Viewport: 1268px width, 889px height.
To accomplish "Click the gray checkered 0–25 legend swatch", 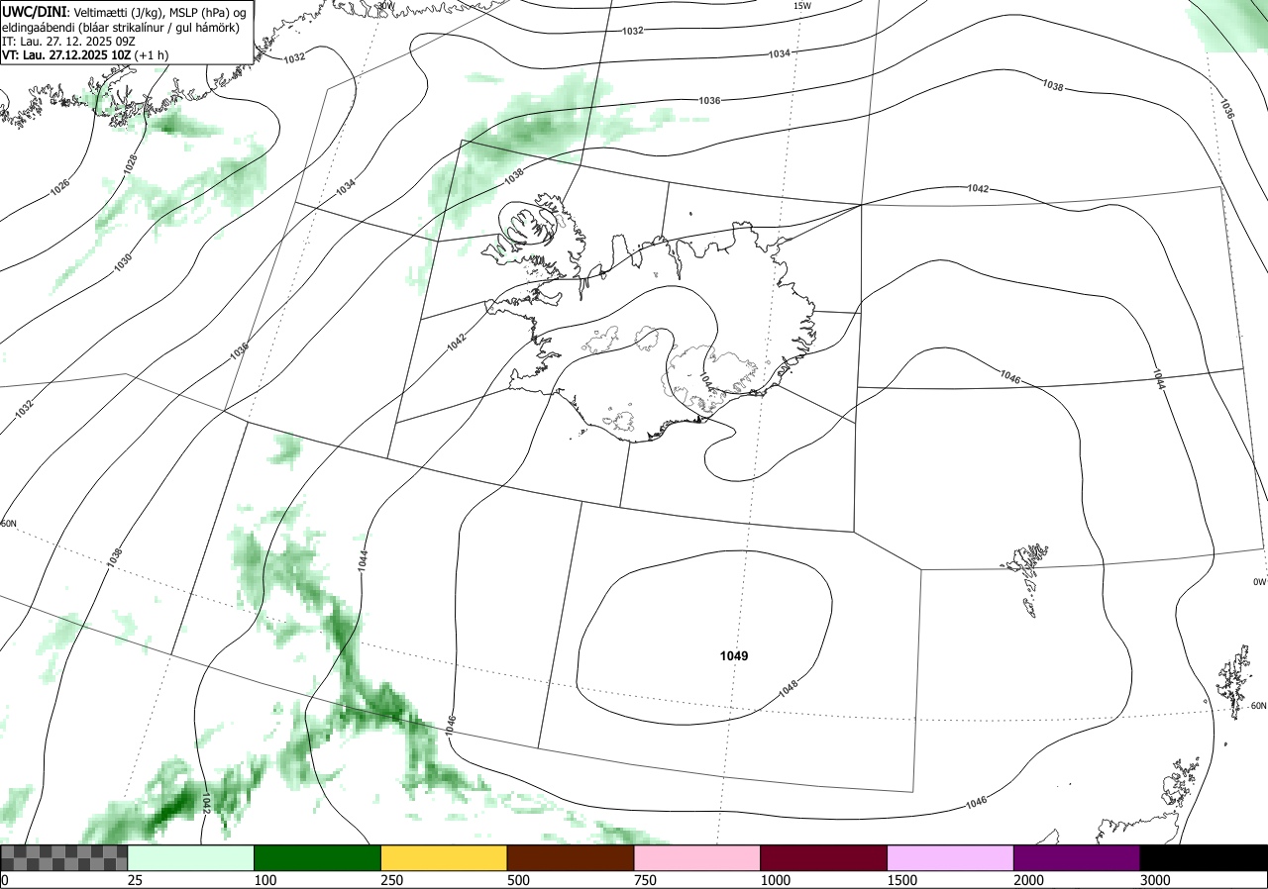I will point(64,857).
